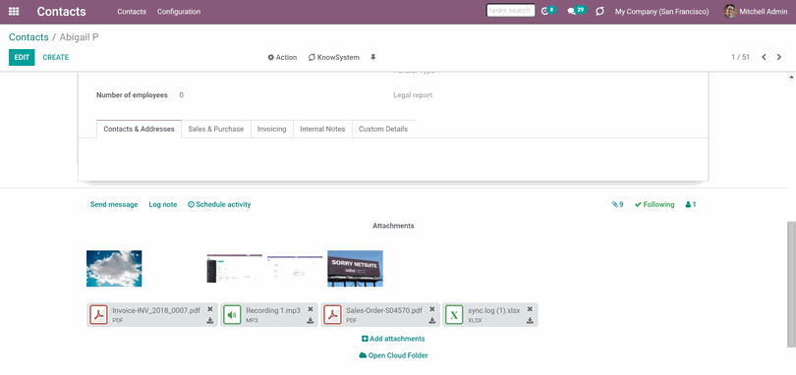Screen dimensions: 796x375
Task: Open My Company (San Francisco) switcher
Action: pyautogui.click(x=662, y=11)
